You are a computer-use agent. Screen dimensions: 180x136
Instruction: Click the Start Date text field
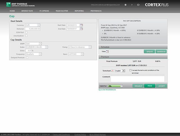(x=73, y=25)
